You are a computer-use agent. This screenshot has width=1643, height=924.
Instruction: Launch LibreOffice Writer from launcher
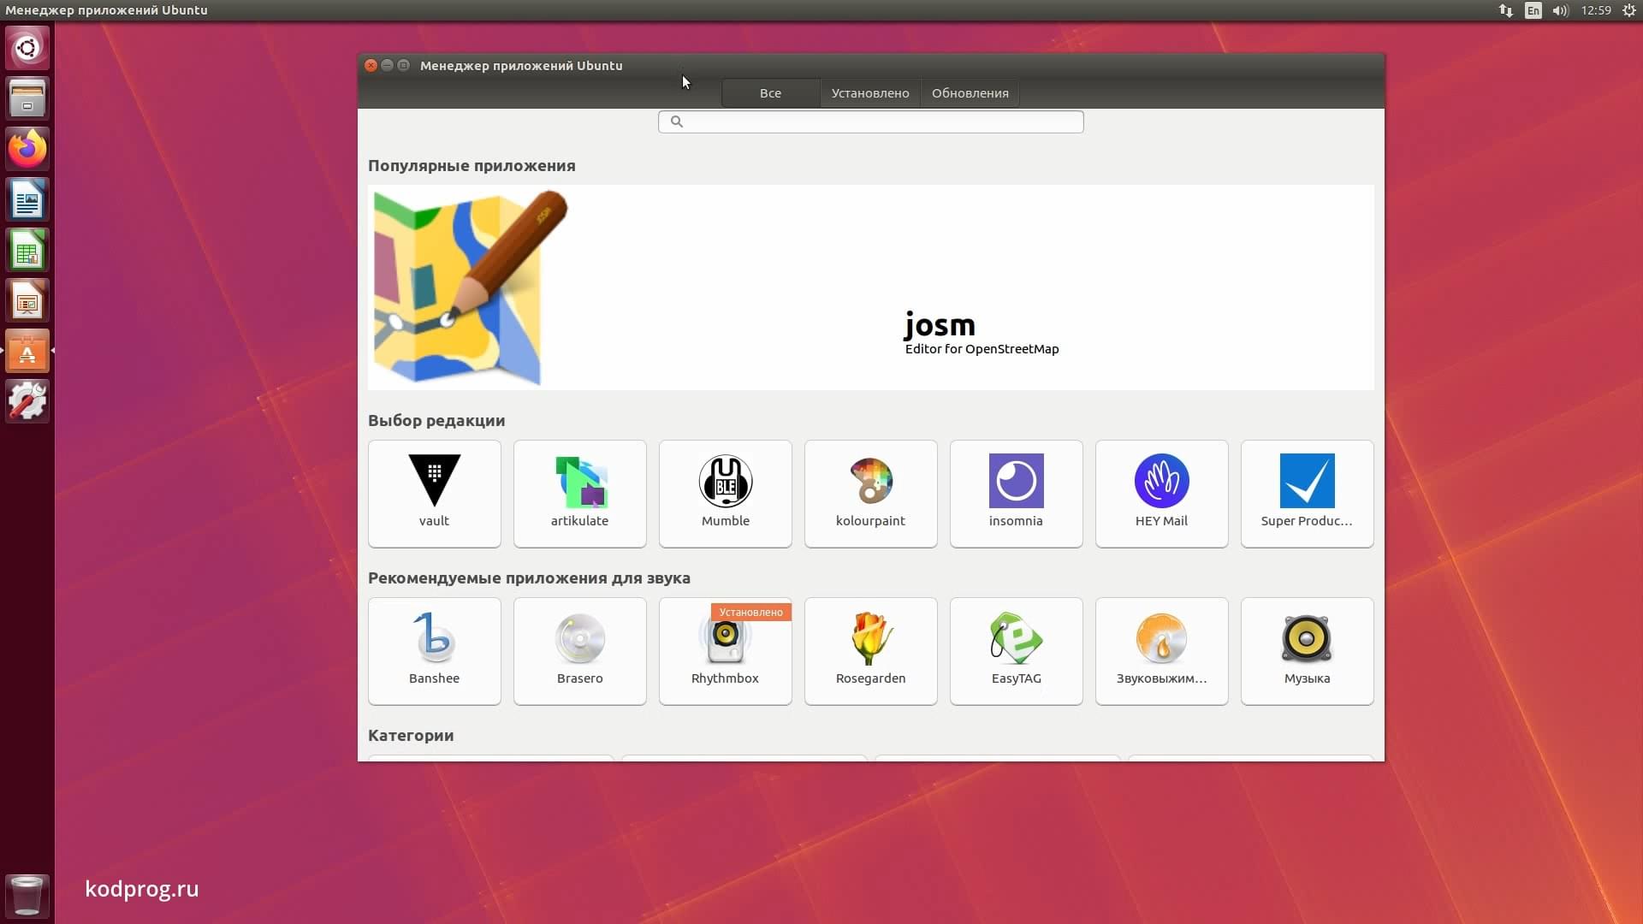[27, 199]
